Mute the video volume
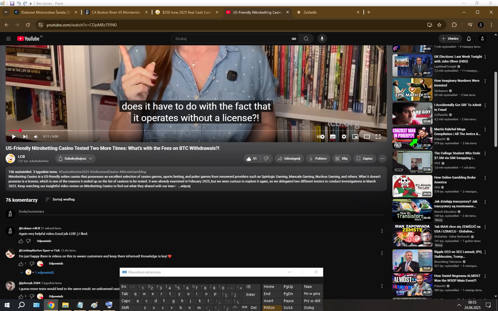This screenshot has height=311, width=498. tap(36, 137)
